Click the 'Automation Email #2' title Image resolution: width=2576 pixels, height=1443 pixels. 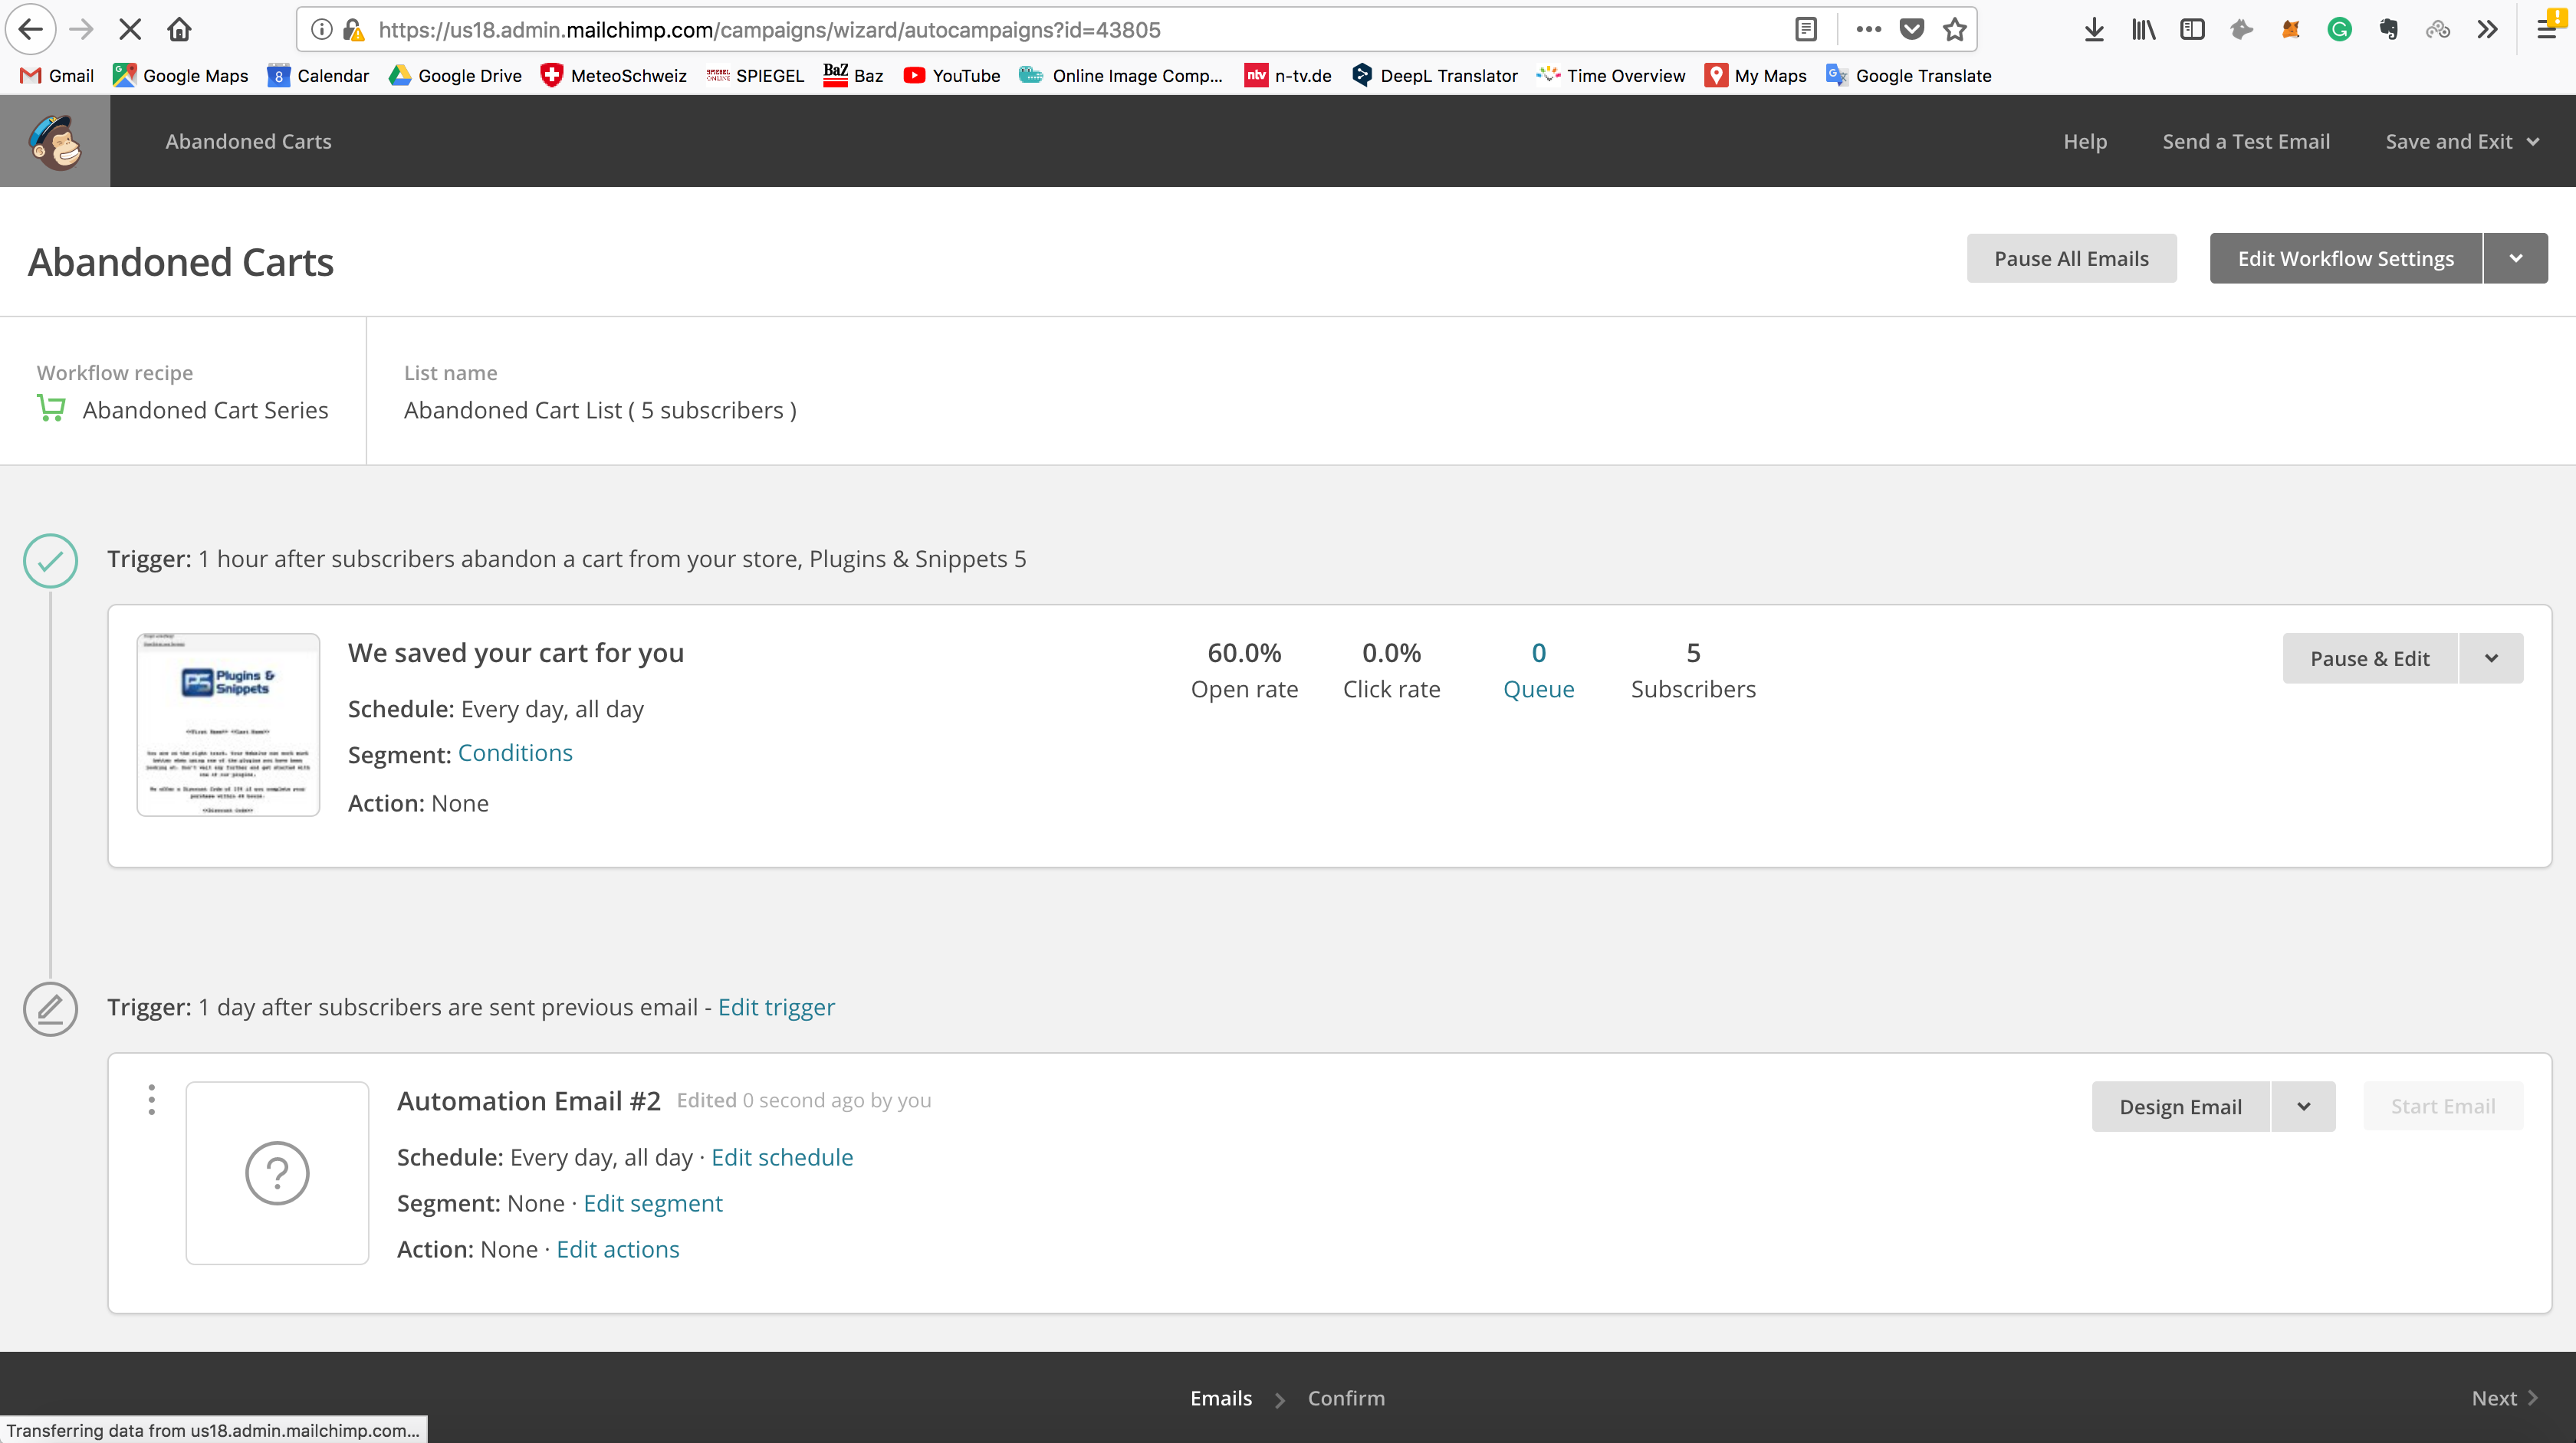tap(528, 1100)
